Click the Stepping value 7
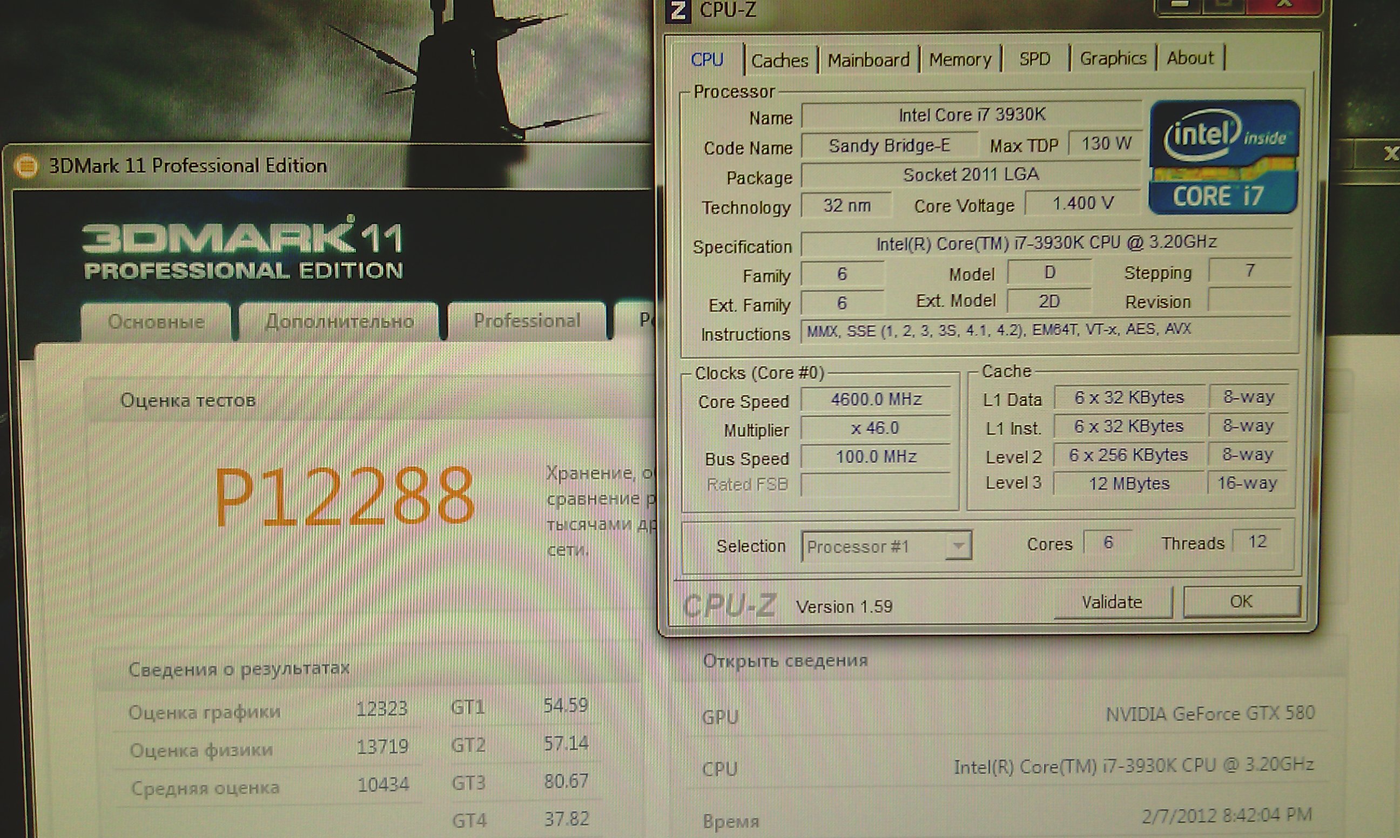 point(1250,271)
